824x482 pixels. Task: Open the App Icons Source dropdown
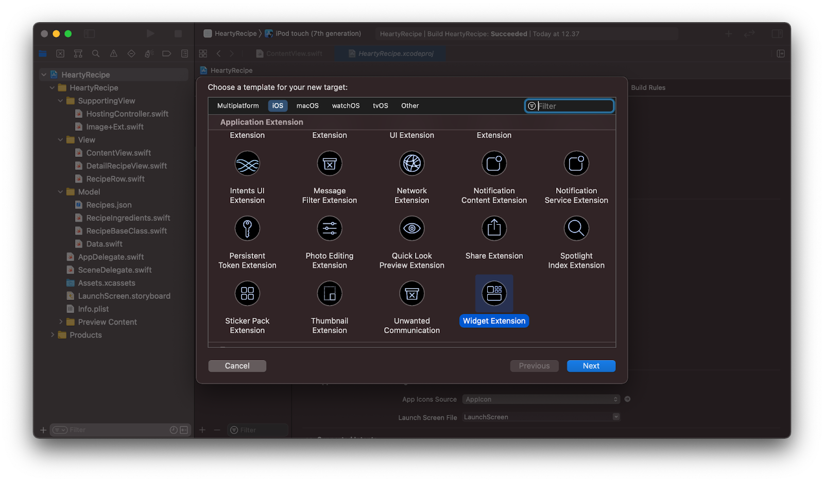pos(541,399)
